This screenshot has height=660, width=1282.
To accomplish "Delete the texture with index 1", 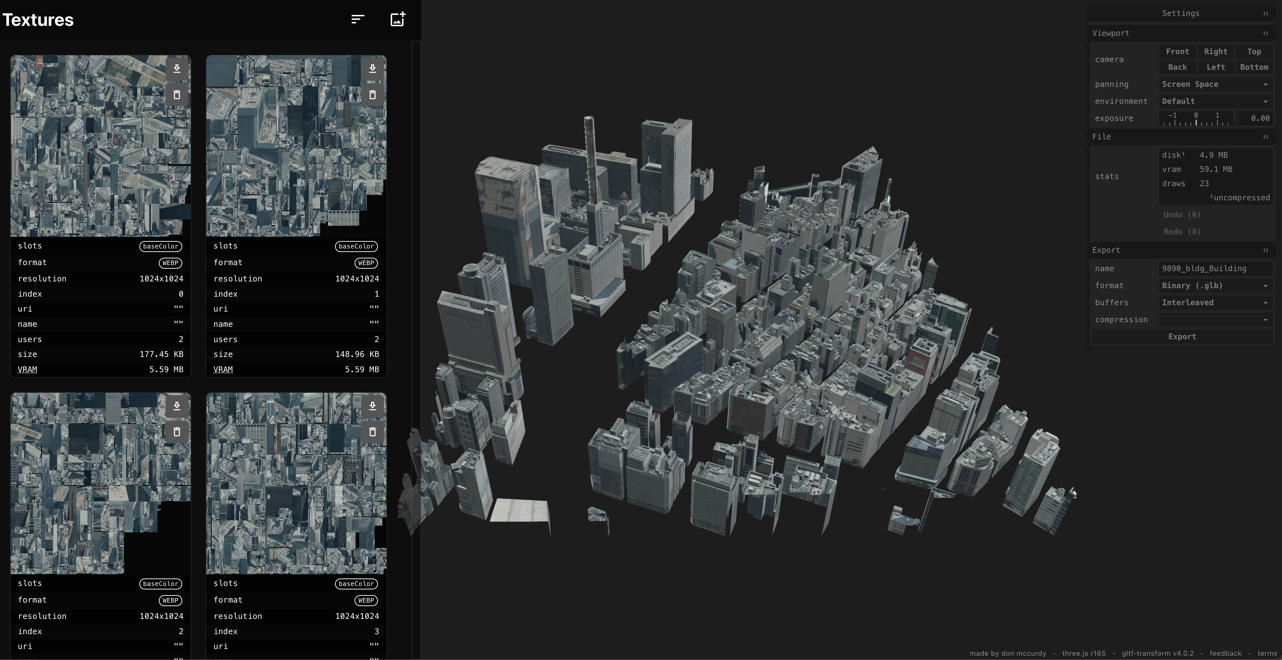I will pyautogui.click(x=372, y=95).
